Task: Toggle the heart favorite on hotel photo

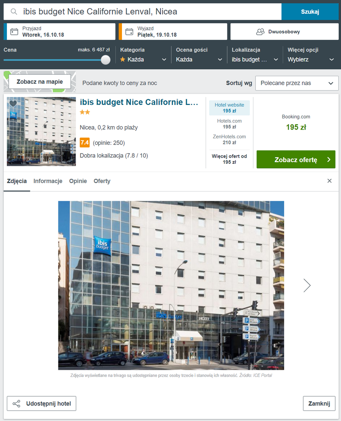Action: (13, 103)
